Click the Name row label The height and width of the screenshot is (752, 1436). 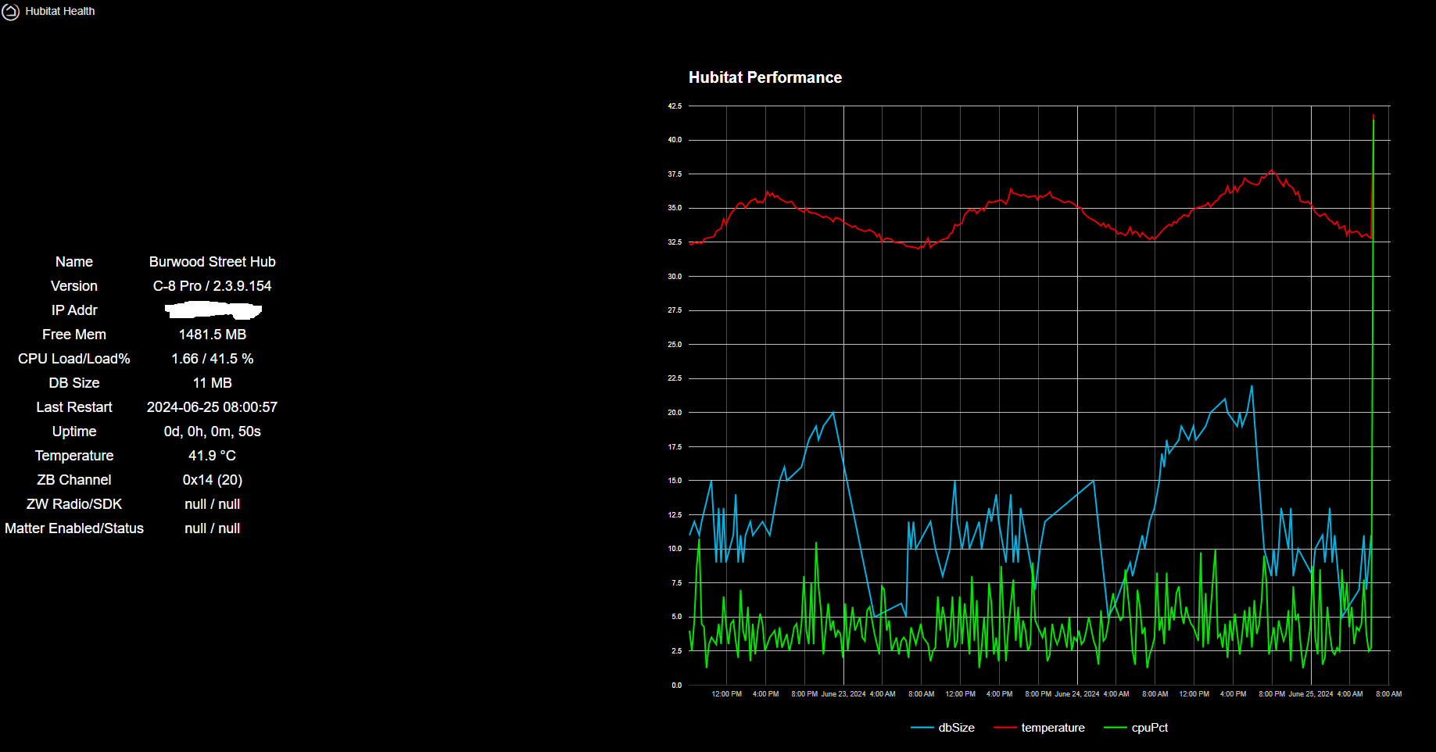pyautogui.click(x=74, y=262)
